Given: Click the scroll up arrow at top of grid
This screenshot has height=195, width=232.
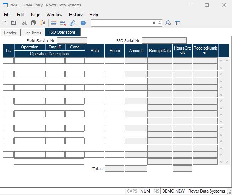Looking at the screenshot, I should coord(221,61).
